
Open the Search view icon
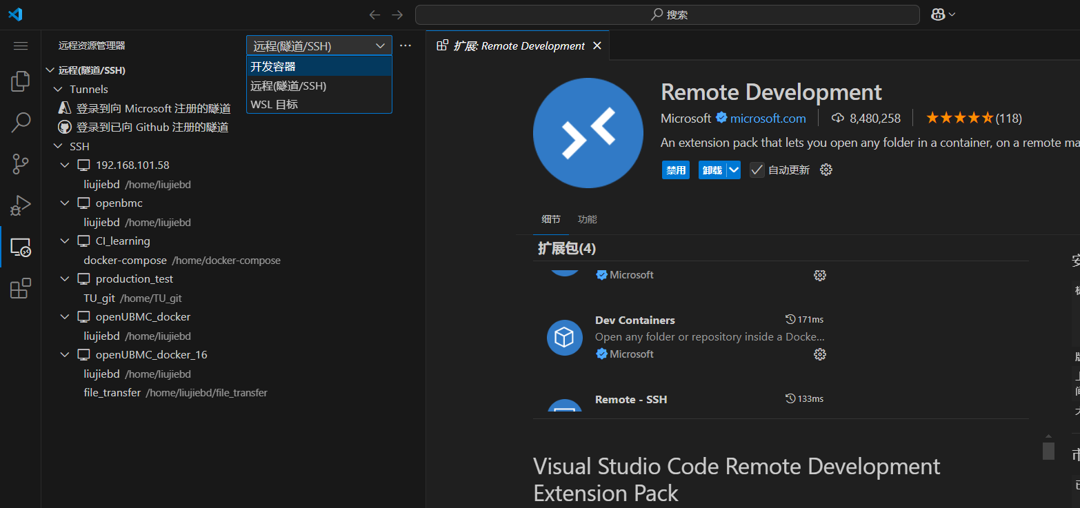pyautogui.click(x=20, y=123)
